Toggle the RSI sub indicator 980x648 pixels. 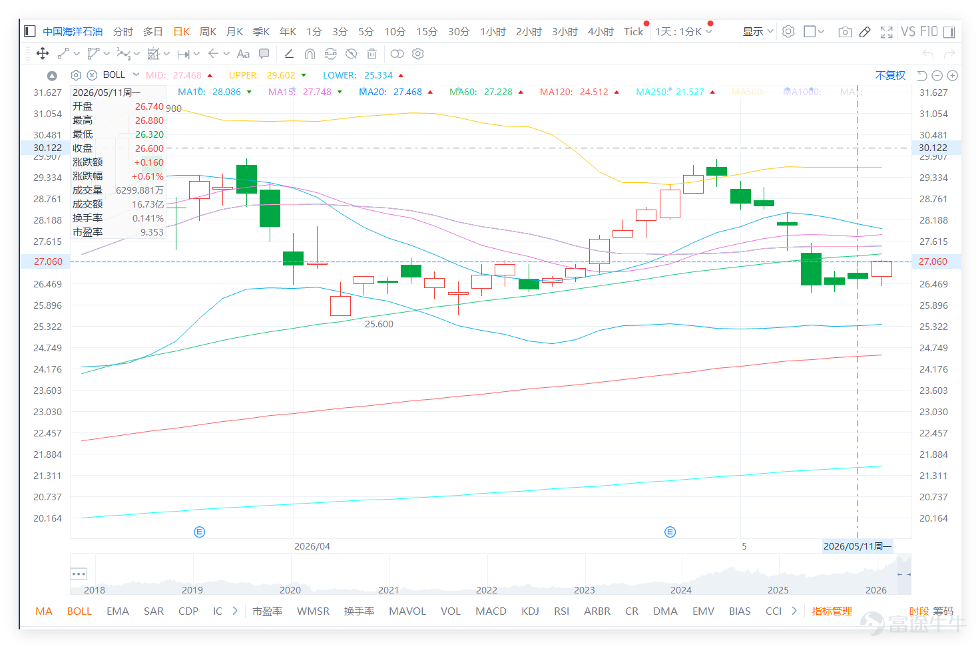(x=561, y=611)
